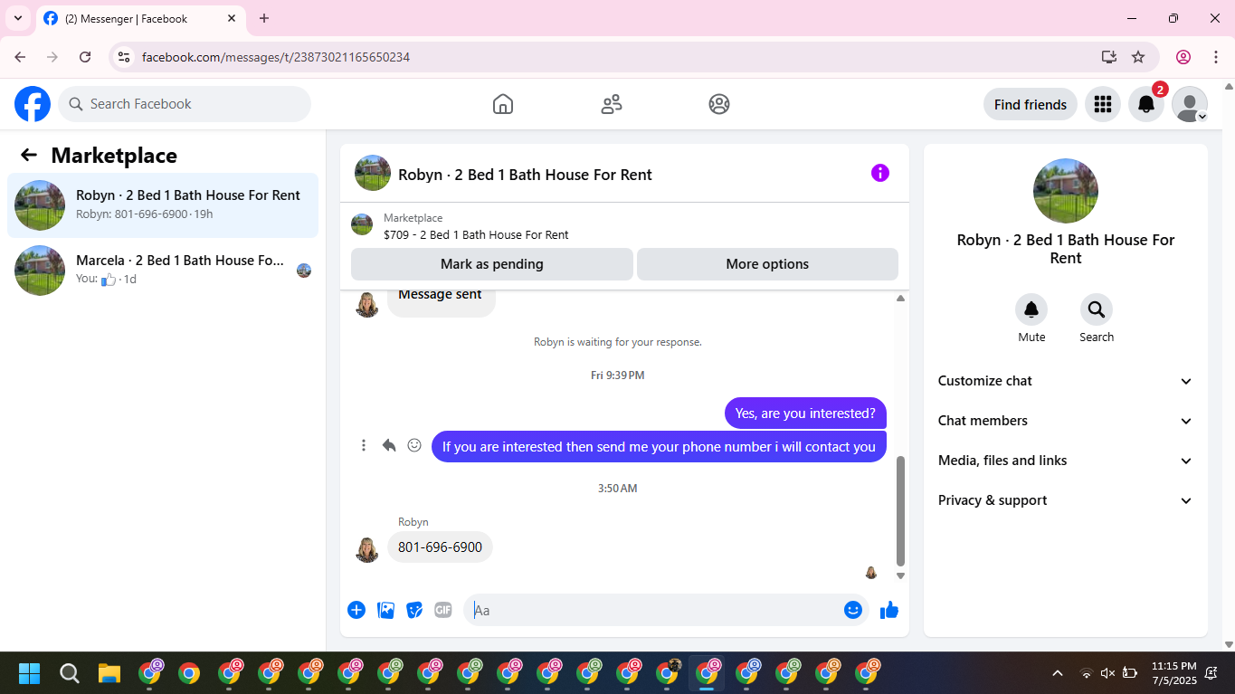Select the Messenger | Facebook browser tab

141,18
